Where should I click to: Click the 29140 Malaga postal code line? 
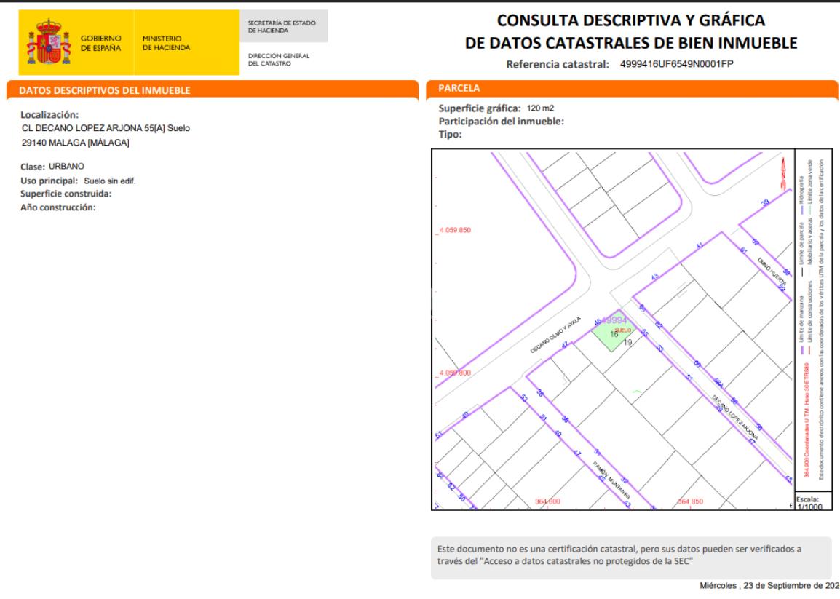tap(76, 143)
